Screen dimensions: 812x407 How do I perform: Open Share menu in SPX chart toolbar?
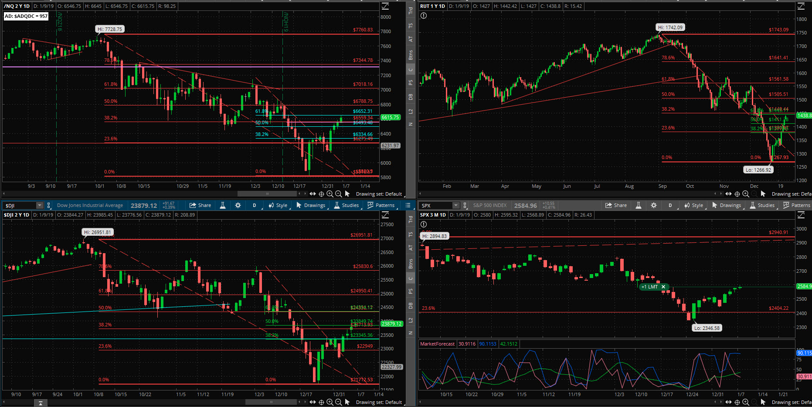pos(616,205)
